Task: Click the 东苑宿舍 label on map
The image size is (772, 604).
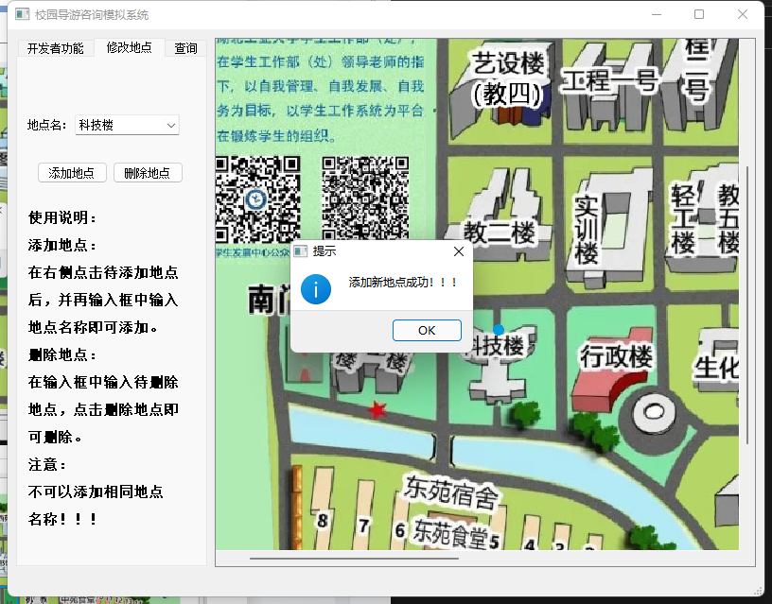Action: [x=451, y=492]
